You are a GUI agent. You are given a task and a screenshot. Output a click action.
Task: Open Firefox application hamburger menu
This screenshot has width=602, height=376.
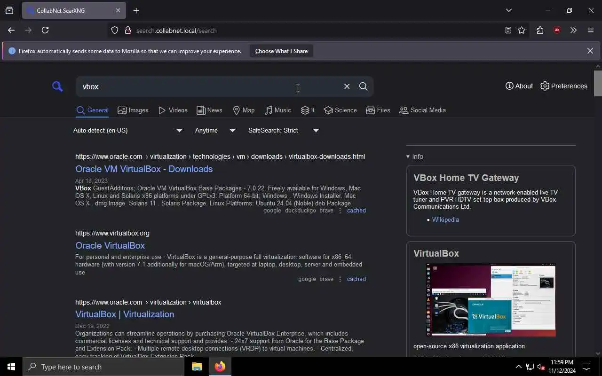[x=591, y=30]
